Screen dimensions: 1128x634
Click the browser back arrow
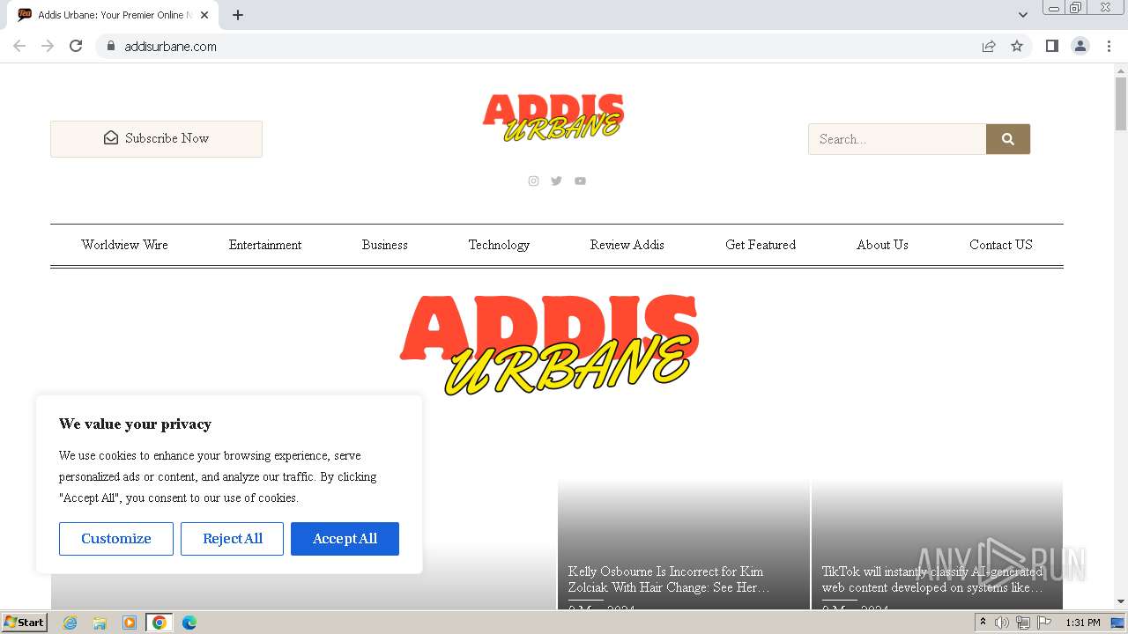(19, 46)
